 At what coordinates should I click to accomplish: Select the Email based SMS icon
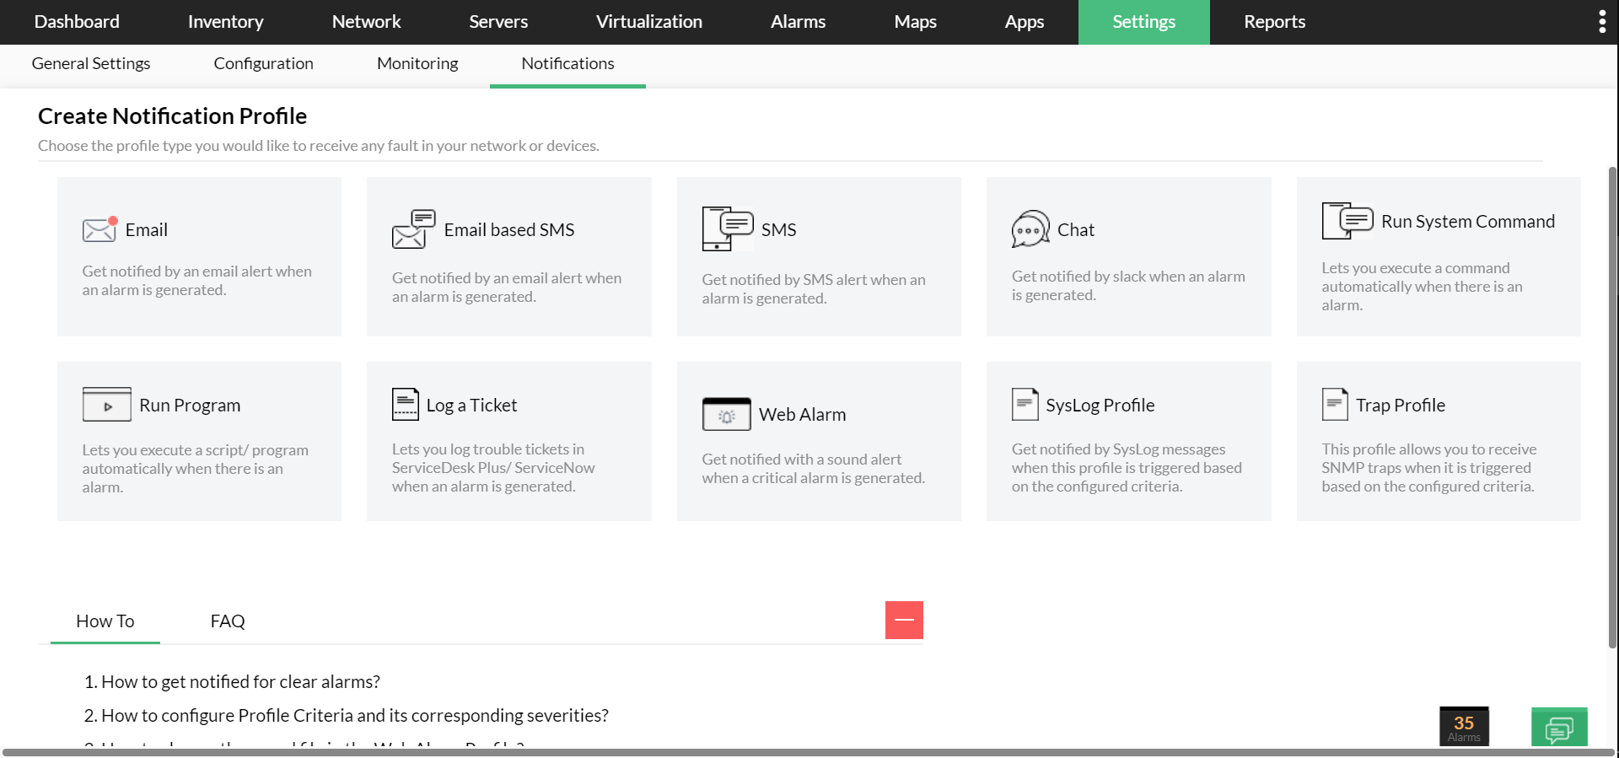point(413,229)
